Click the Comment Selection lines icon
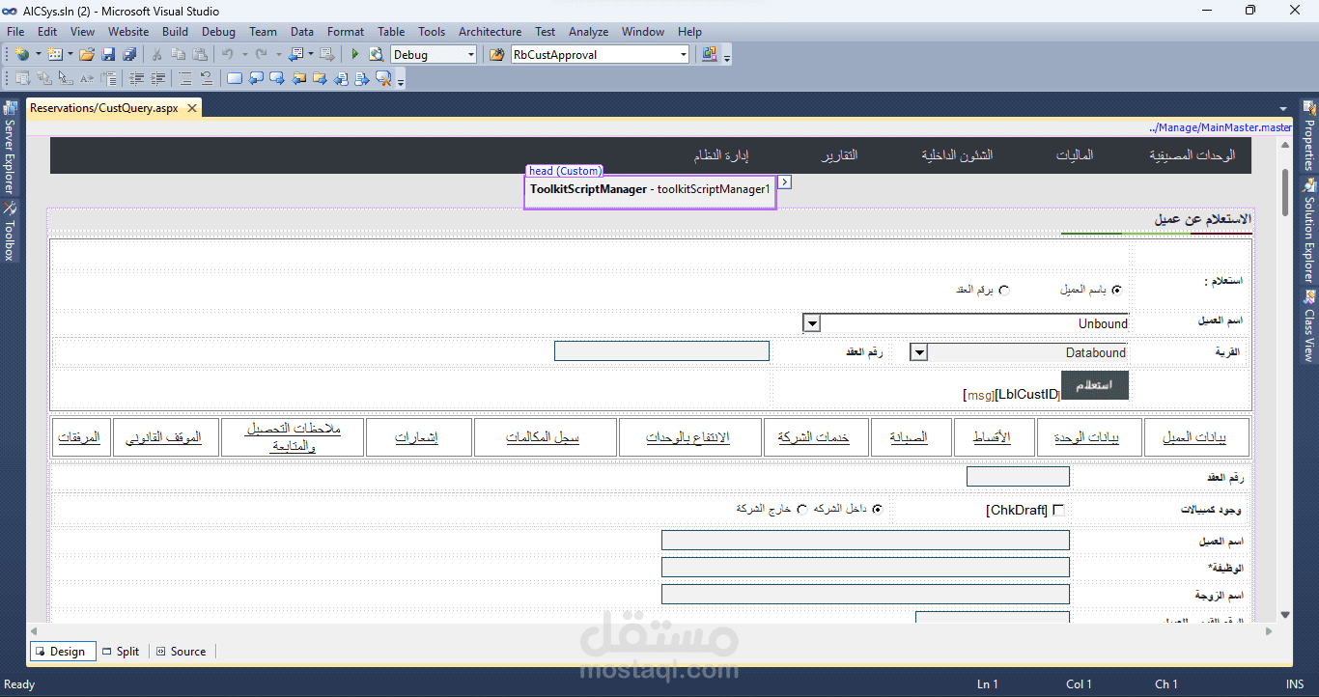 (185, 78)
